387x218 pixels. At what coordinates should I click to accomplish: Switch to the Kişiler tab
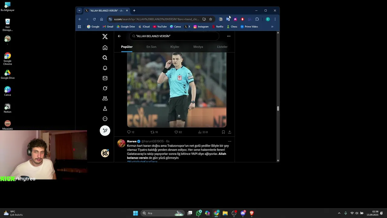click(x=175, y=47)
